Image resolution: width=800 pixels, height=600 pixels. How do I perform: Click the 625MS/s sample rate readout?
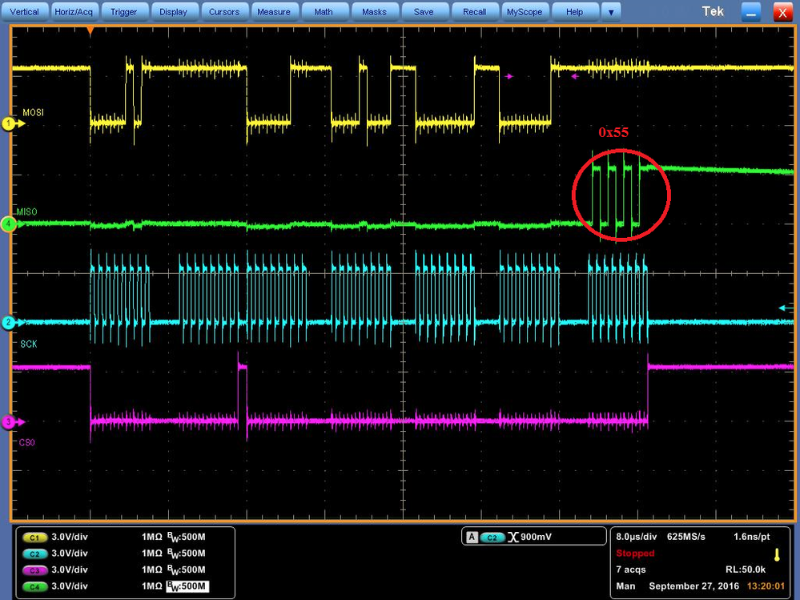(x=685, y=537)
